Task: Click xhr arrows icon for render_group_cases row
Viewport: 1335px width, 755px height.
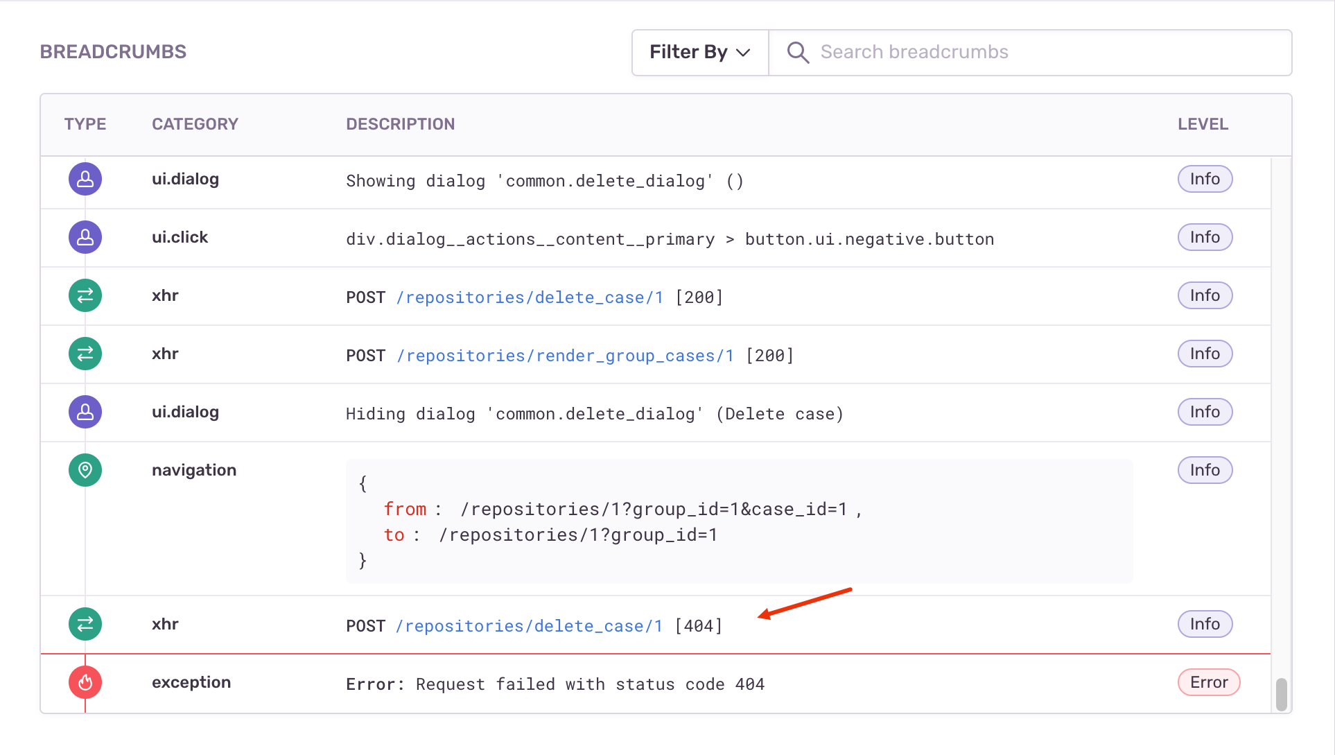Action: (x=85, y=354)
